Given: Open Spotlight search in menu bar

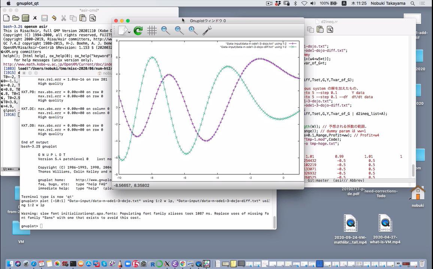Looking at the screenshot, I should coord(412,3).
